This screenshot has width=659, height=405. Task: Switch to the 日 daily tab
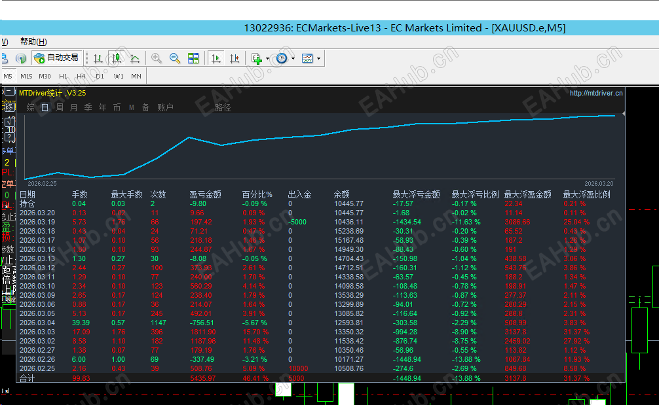[x=45, y=107]
